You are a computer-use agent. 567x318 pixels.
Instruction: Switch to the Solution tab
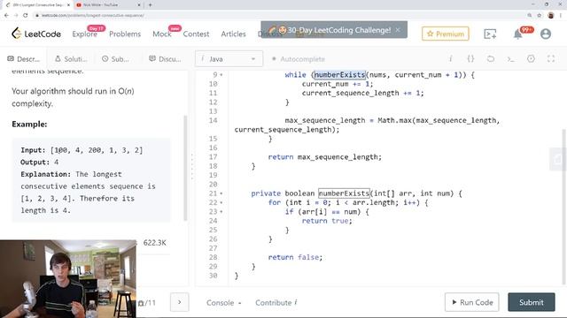pos(71,59)
